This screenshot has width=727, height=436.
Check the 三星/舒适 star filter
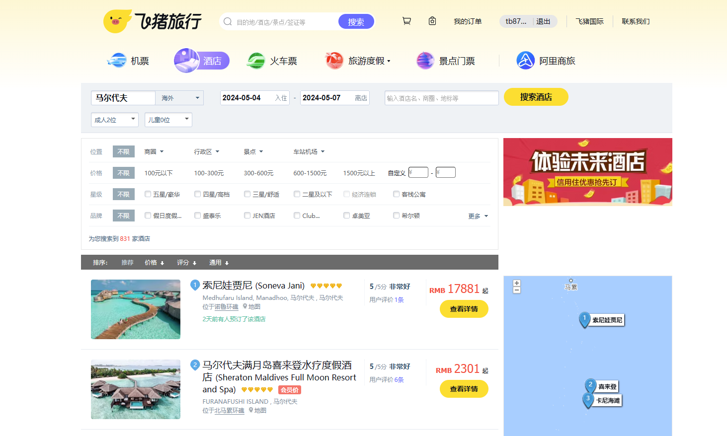click(247, 194)
